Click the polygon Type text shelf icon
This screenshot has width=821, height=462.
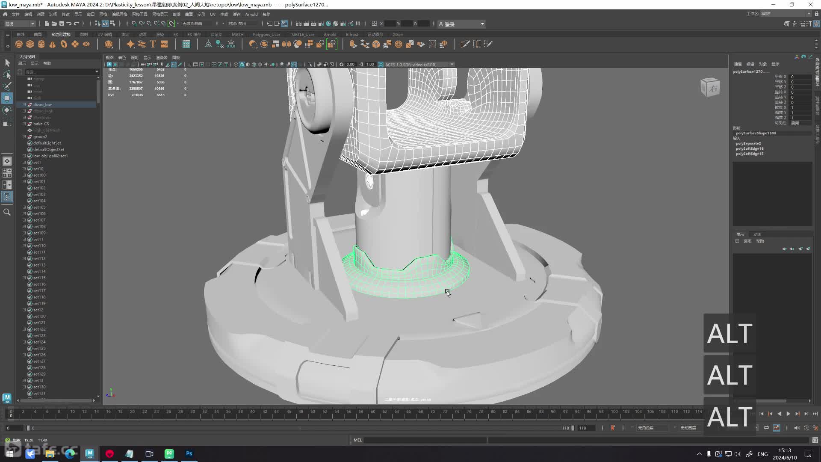[x=153, y=44]
